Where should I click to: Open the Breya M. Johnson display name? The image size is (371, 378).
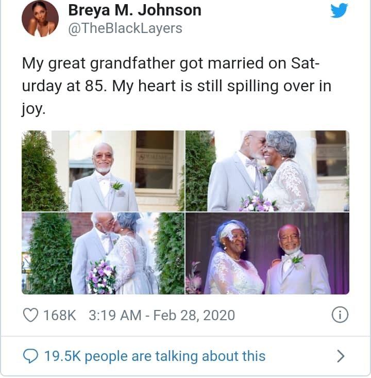point(134,11)
